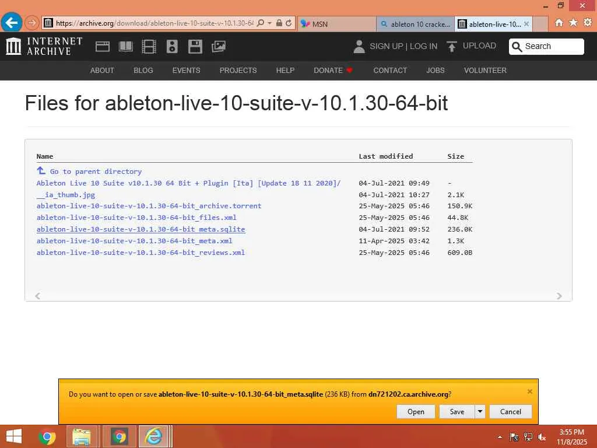Open the DONATE menu item
597x448 pixels.
(x=333, y=71)
